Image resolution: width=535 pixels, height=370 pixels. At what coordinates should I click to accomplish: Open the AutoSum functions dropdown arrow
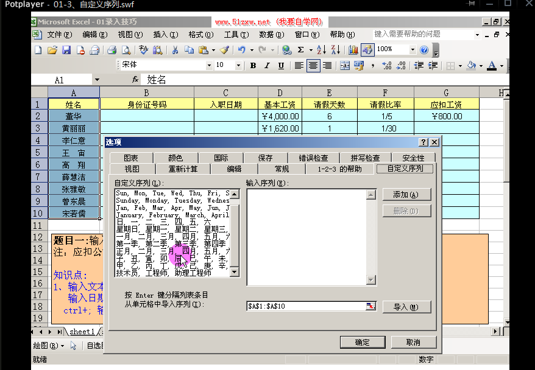[311, 50]
